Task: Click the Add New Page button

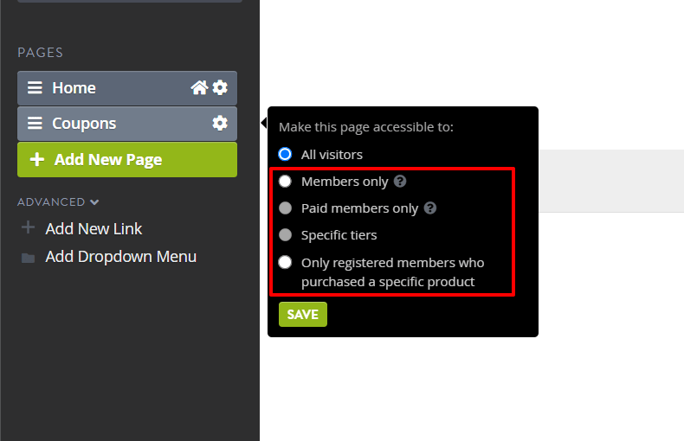Action: point(127,159)
